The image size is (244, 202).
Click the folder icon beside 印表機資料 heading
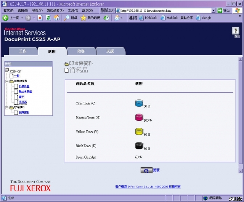67,64
